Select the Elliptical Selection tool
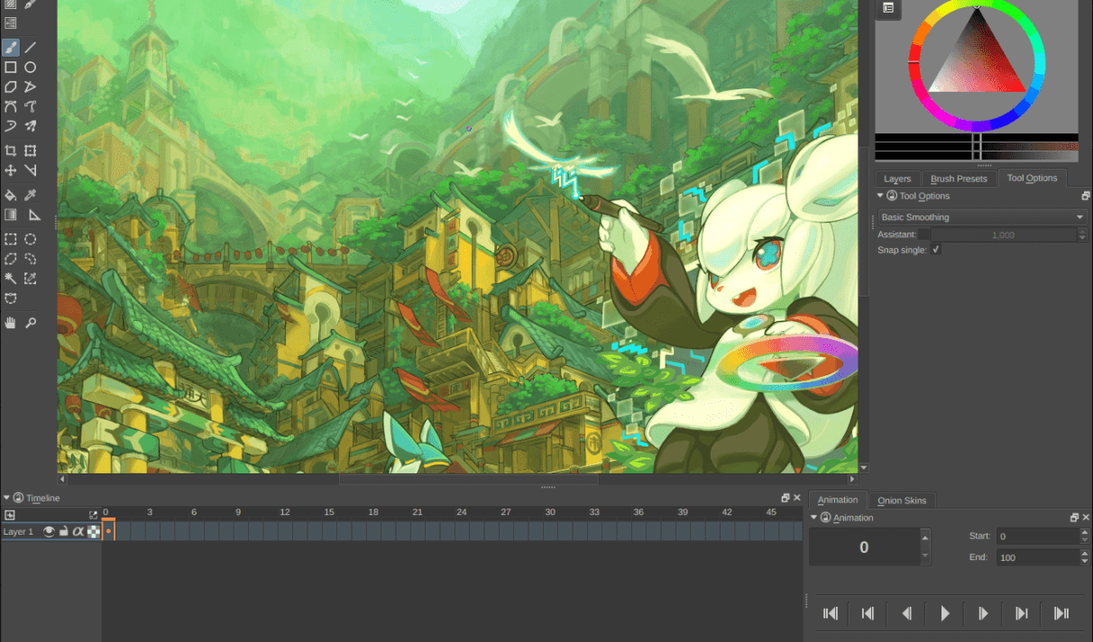This screenshot has height=642, width=1093. [x=31, y=239]
